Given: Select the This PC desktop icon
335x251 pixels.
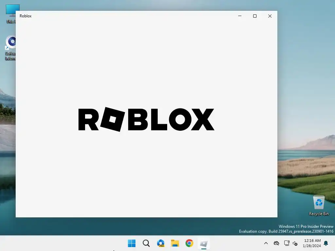Looking at the screenshot, I should [10, 14].
